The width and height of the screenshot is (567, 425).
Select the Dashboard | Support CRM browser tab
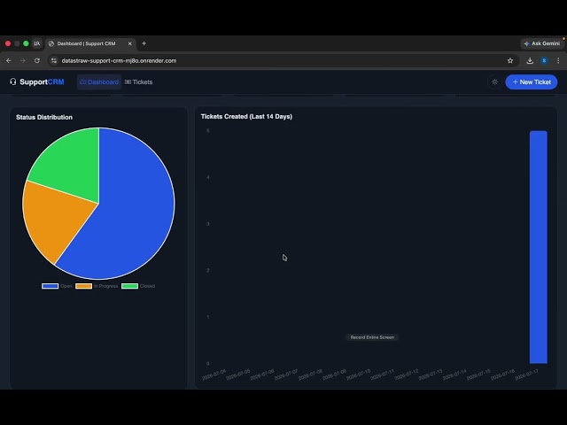point(90,43)
